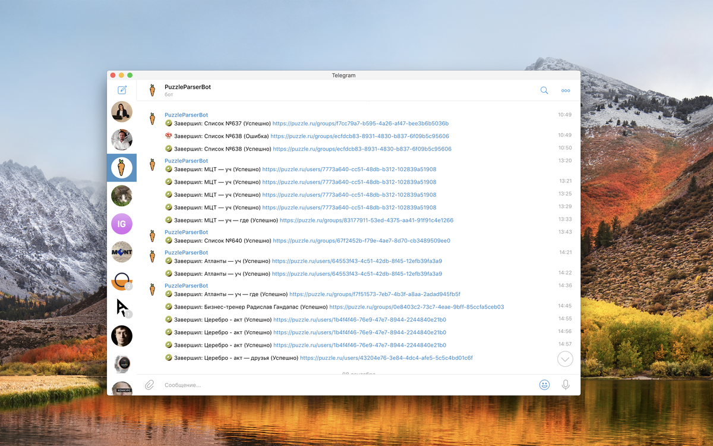Click the PuzzleParserBot sender name above Список №637
Screen dimensions: 713x446
point(186,115)
